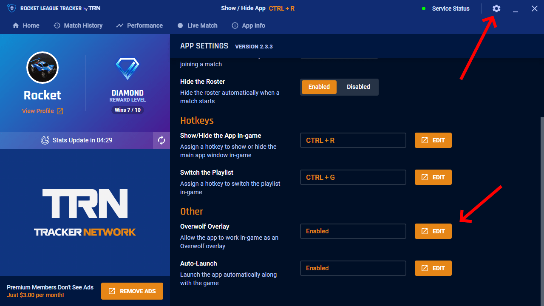Click the Just $3.00 per month text
The width and height of the screenshot is (544, 306).
point(35,295)
